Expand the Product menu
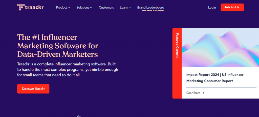Screen dimensions: 259x117 pyautogui.click(x=63, y=7)
